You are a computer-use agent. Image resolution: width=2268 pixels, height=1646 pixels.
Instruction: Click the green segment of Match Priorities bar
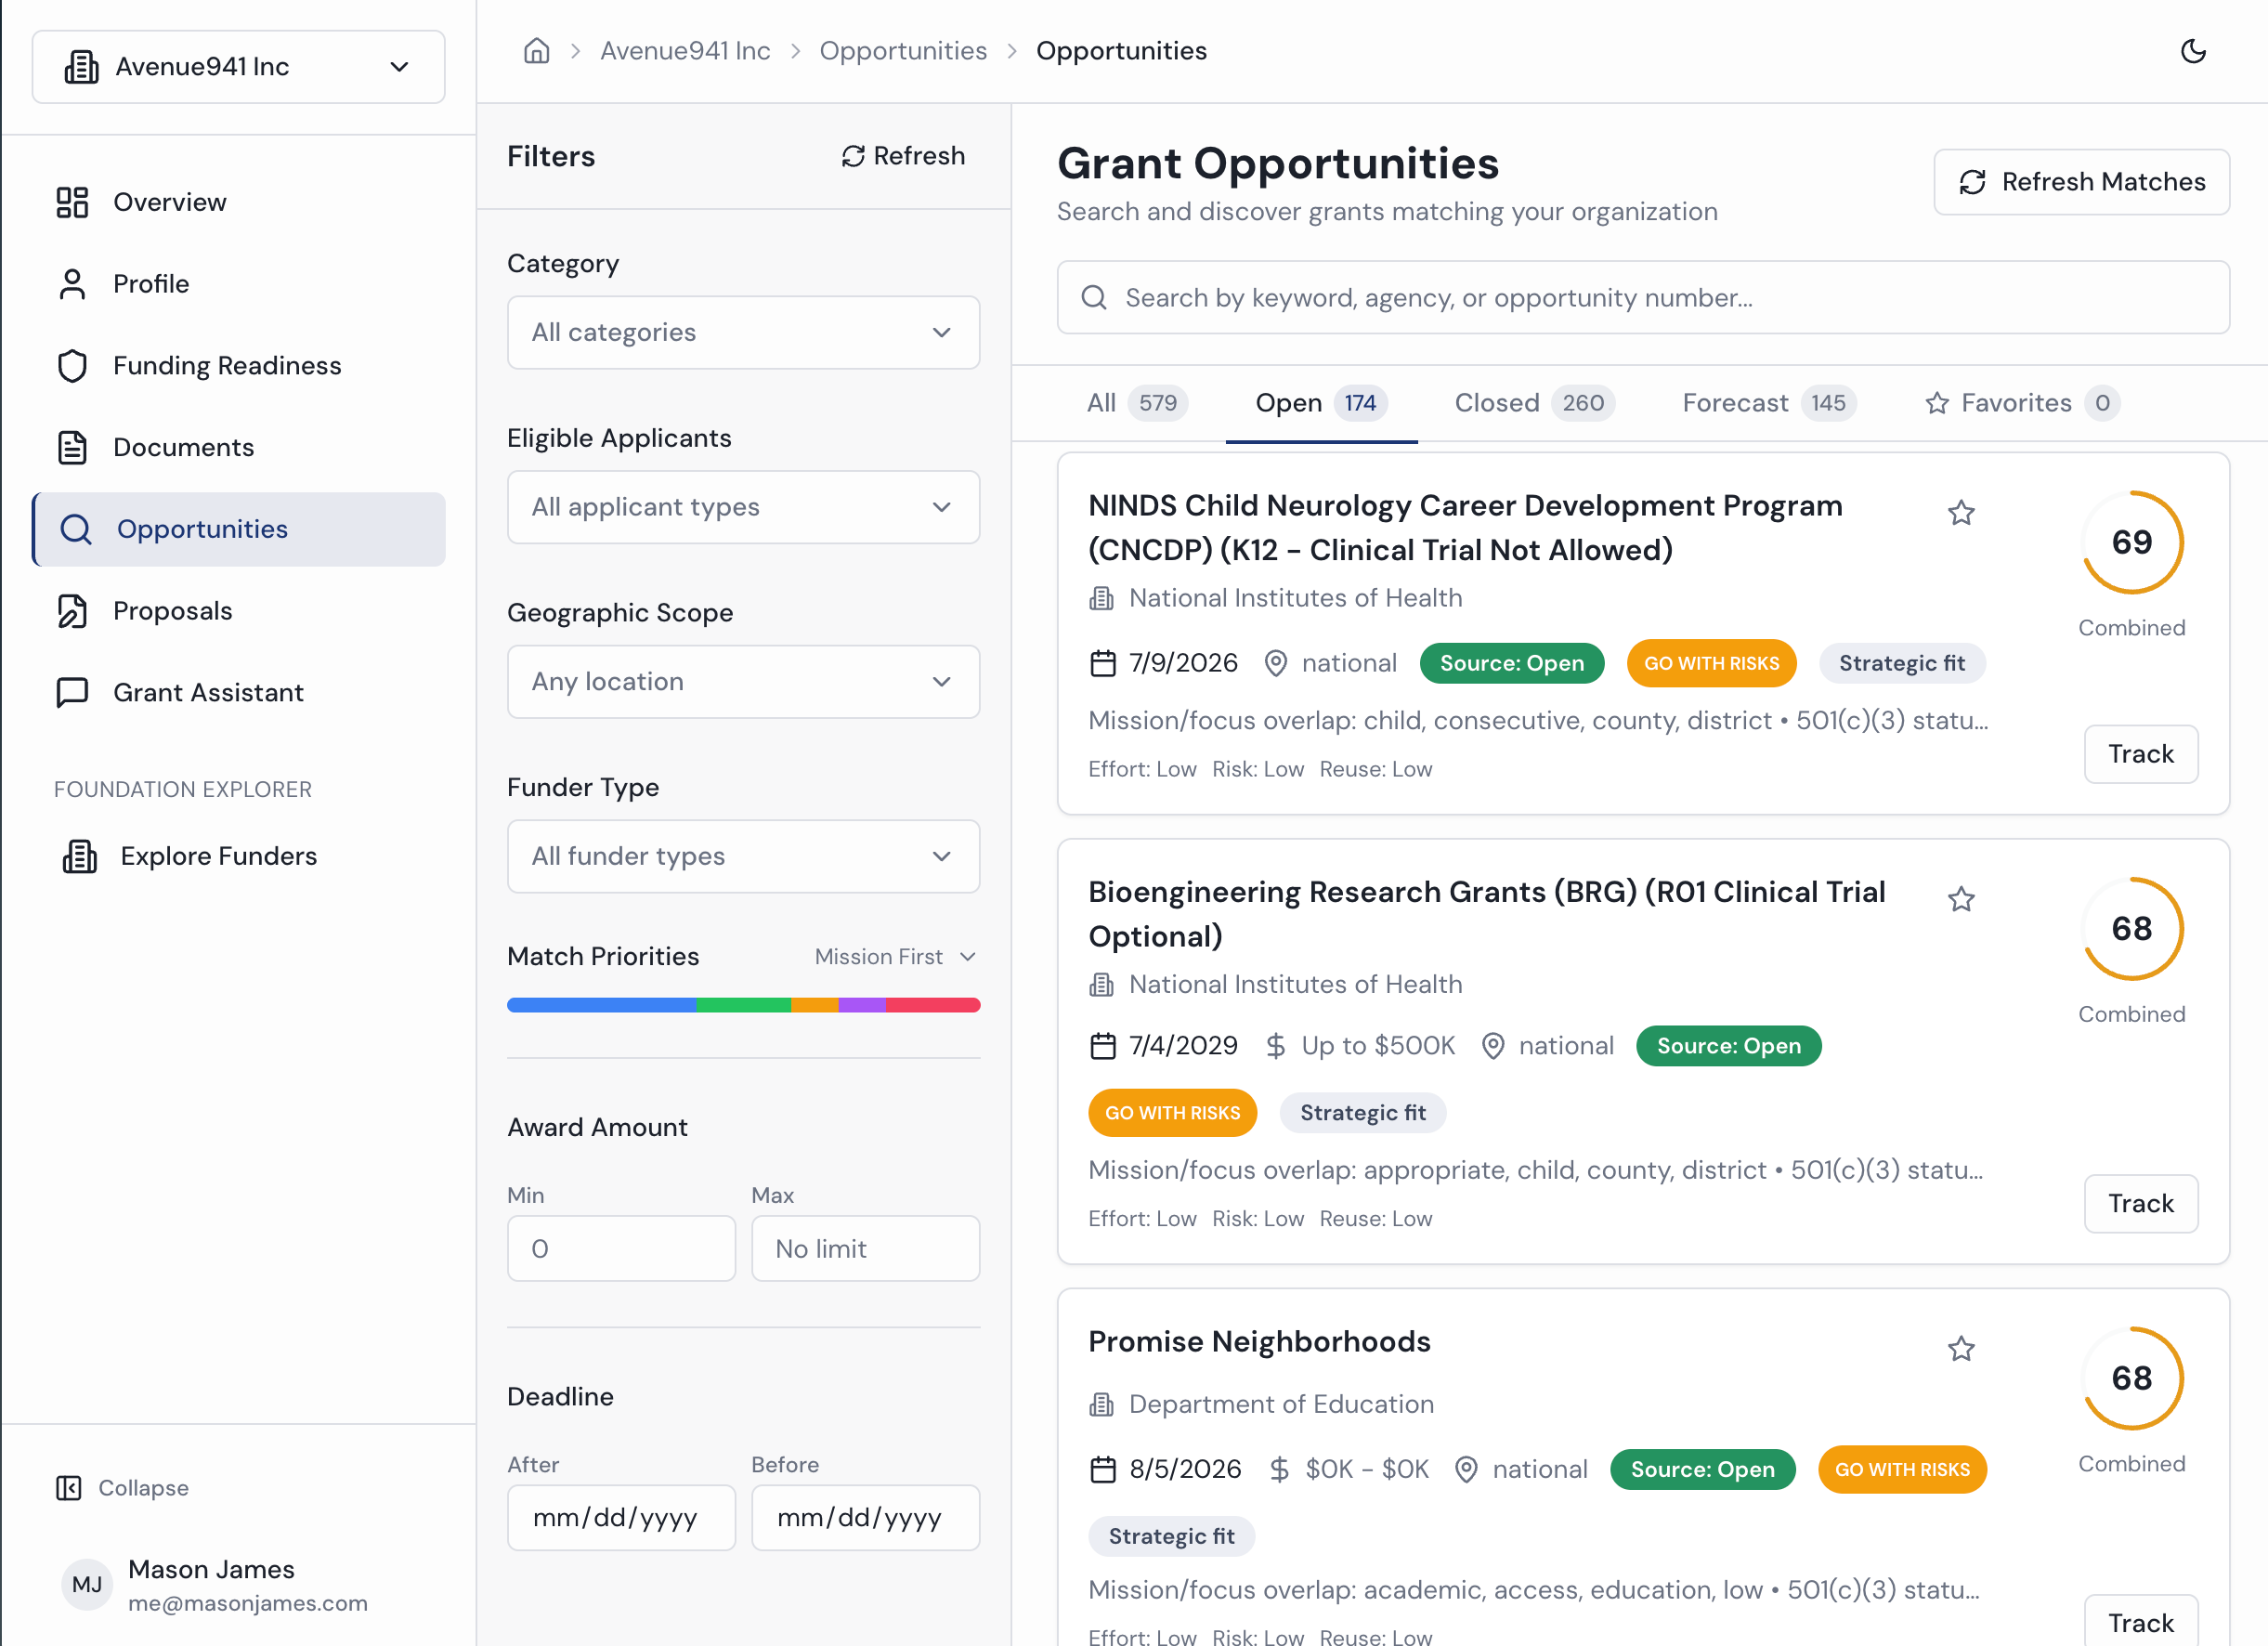(x=743, y=1005)
